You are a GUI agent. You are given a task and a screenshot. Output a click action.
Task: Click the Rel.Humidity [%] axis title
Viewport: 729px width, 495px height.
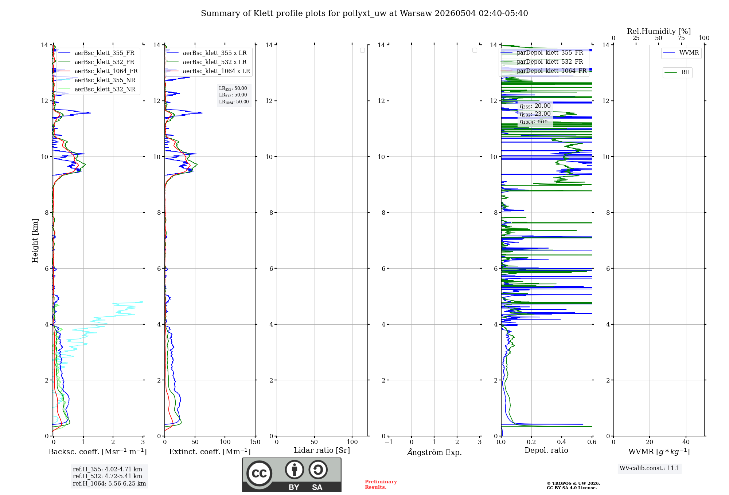pyautogui.click(x=659, y=32)
